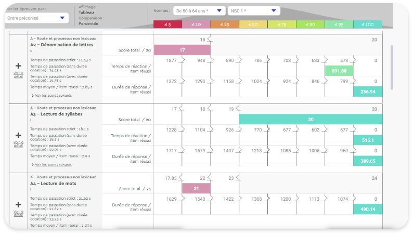Select the orange ≤ 25 percentile swatch
The height and width of the screenshot is (235, 413).
click(225, 24)
